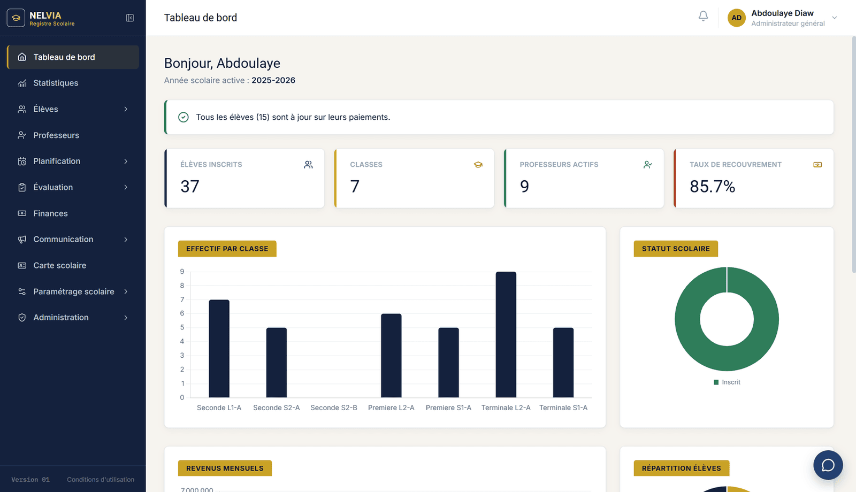Toggle the Inscrit legend item
This screenshot has height=492, width=856.
727,382
